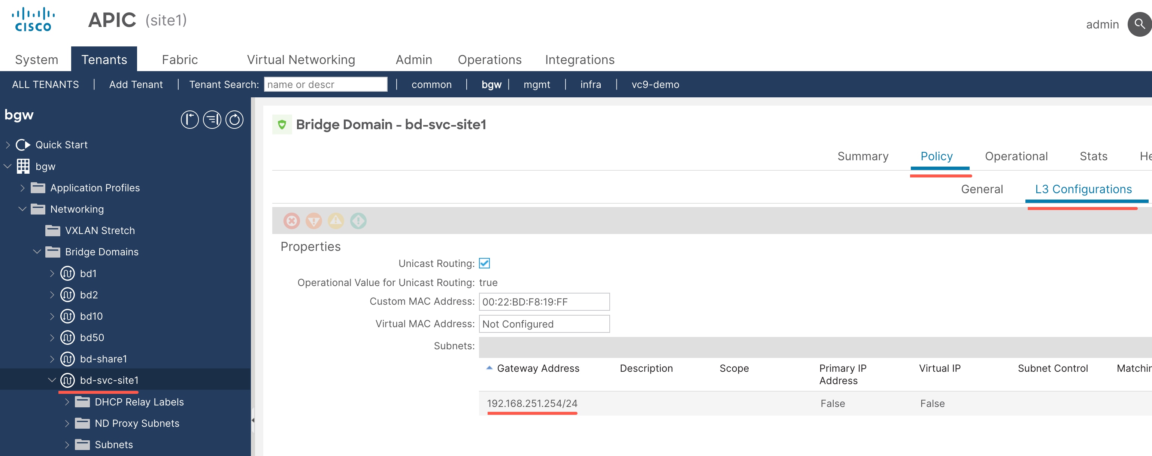
Task: Click the DHCP Relay Labels folder icon
Action: click(x=82, y=402)
